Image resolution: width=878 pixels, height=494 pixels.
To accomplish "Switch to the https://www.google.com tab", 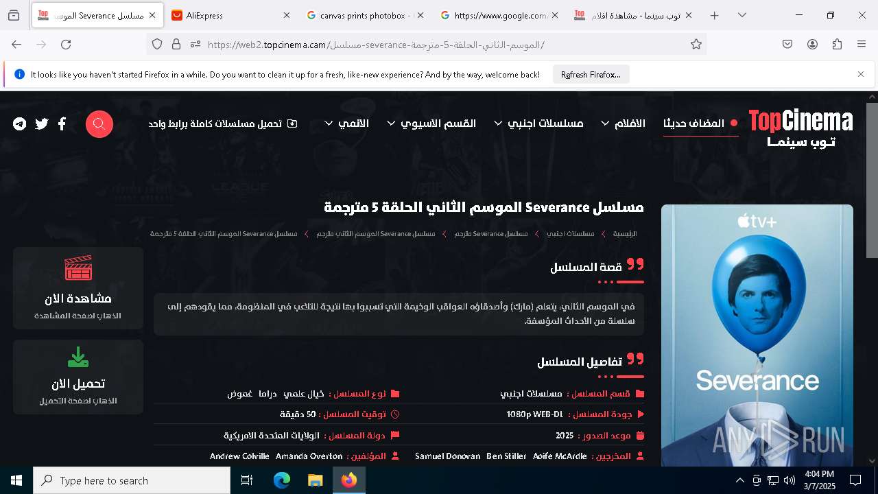I will (x=499, y=15).
